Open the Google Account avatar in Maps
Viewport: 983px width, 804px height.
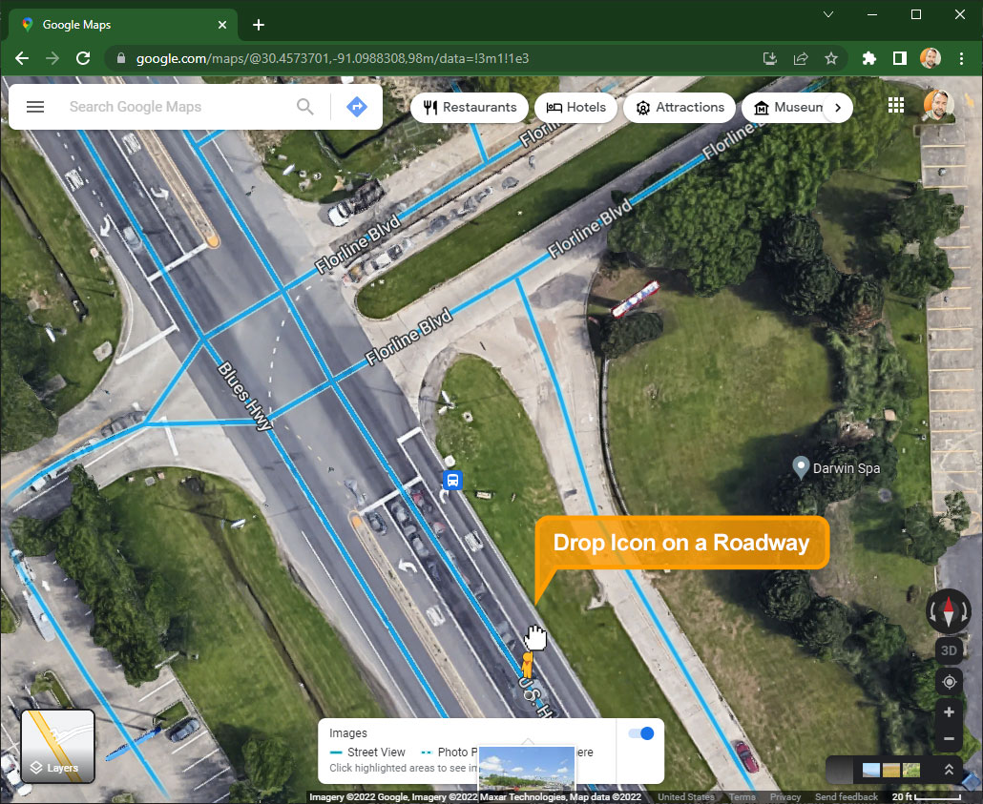click(938, 105)
